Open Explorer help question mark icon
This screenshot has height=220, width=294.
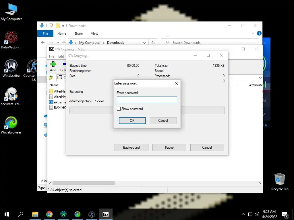pyautogui.click(x=259, y=33)
